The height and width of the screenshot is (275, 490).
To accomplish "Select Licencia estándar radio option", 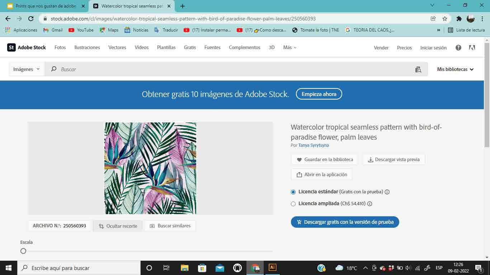I will coord(293,192).
